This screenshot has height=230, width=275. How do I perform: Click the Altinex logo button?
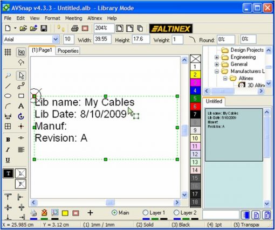171,29
